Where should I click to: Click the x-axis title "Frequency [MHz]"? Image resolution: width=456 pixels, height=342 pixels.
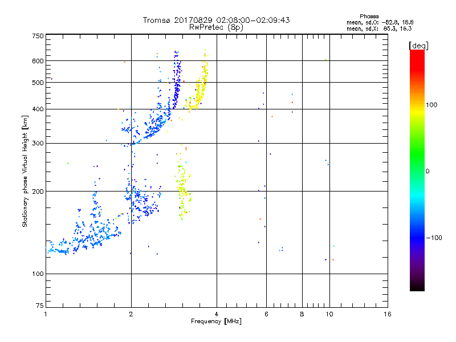coord(216,321)
